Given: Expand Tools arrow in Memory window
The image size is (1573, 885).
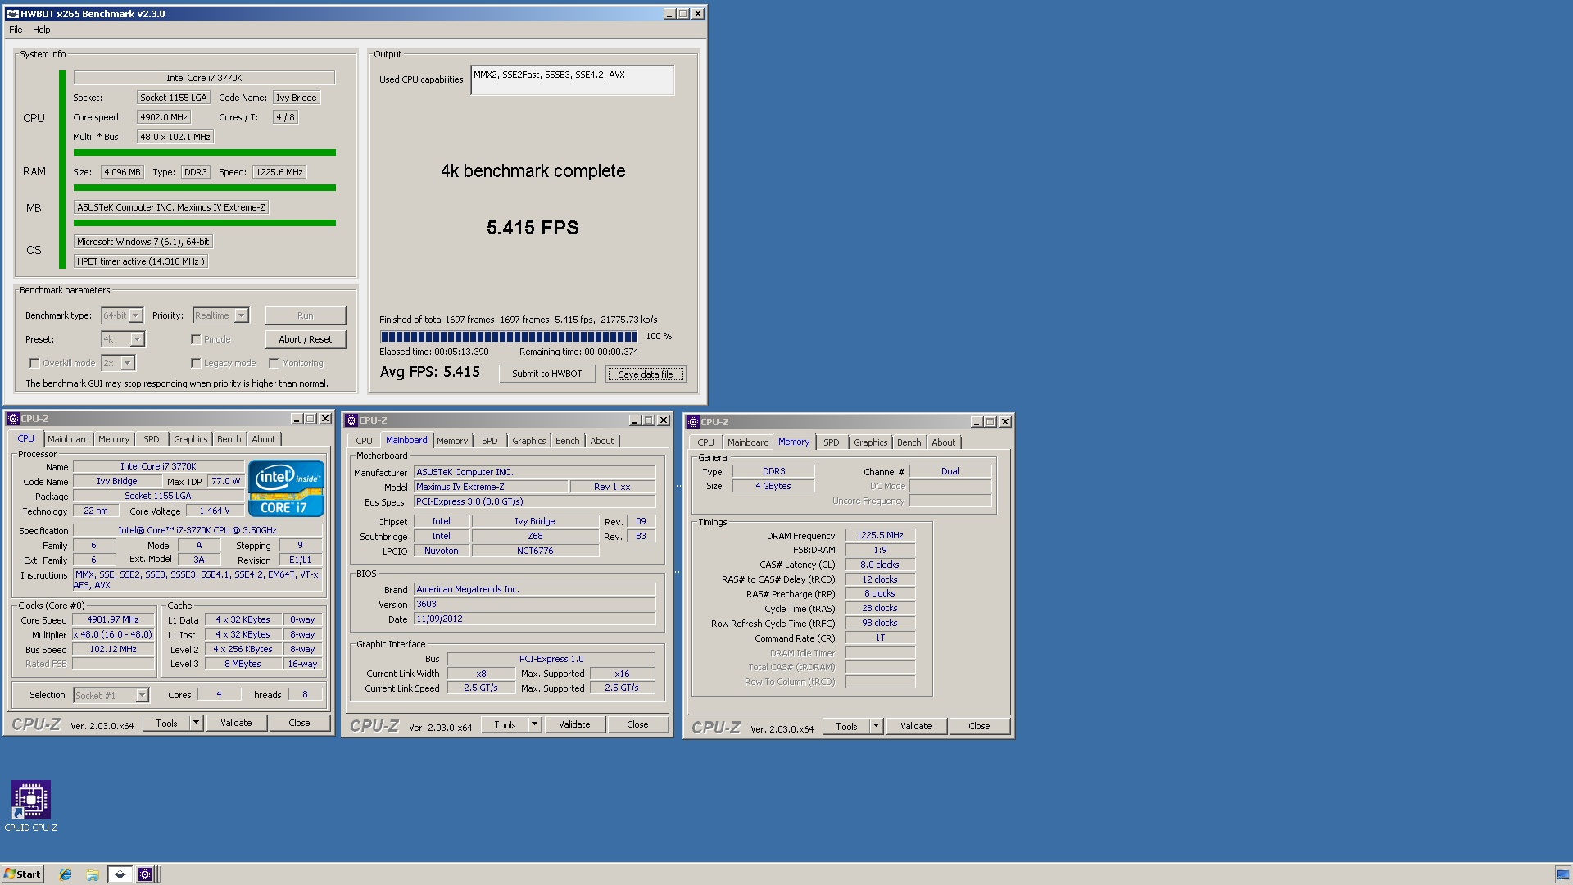Looking at the screenshot, I should 876,726.
